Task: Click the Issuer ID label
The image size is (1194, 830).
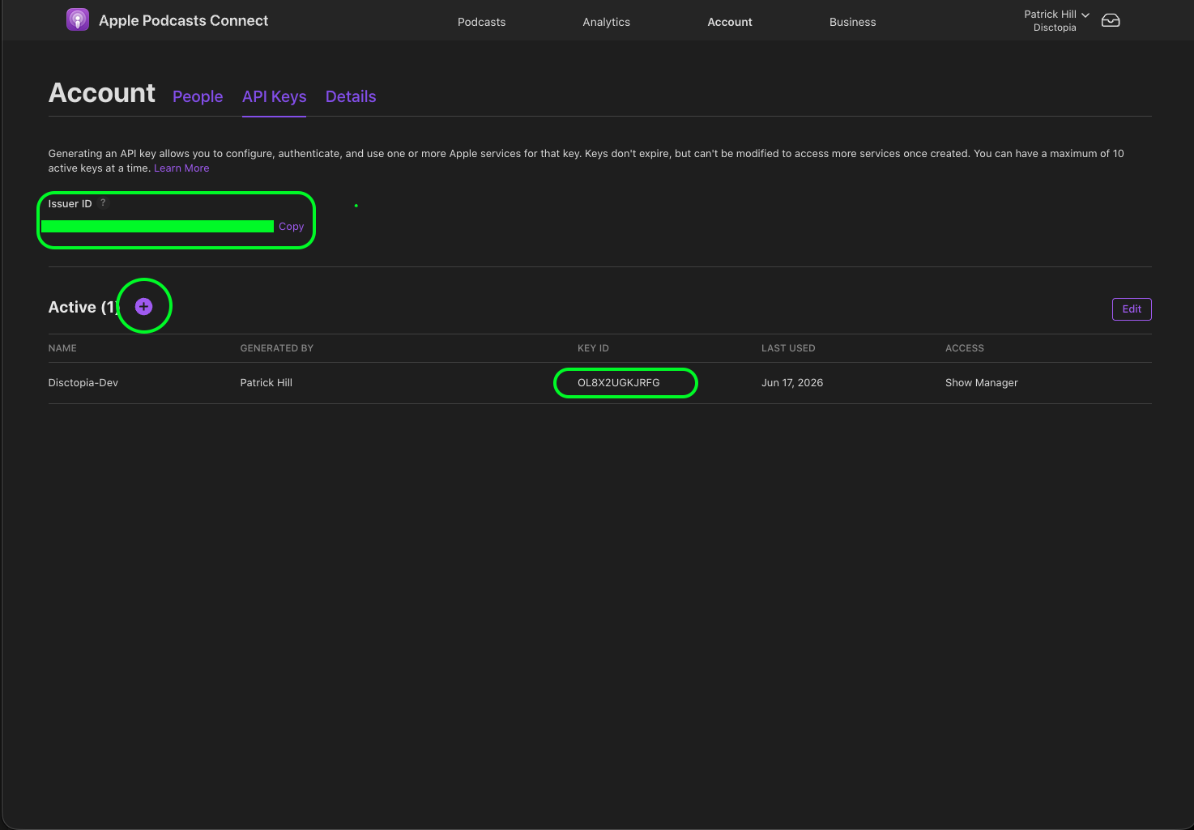Action: pyautogui.click(x=70, y=203)
